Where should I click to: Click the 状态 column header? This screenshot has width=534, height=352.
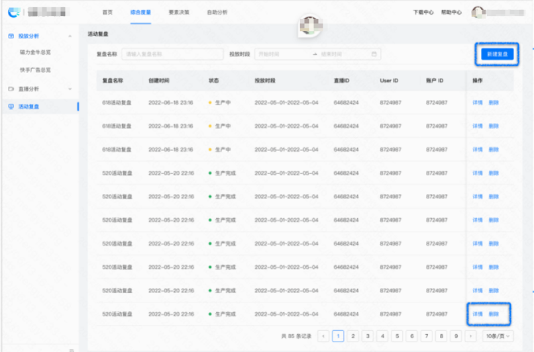pos(213,81)
